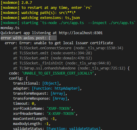This screenshot has height=130, width=137.
Task: Click the 'to restart at any time' line
Action: [46, 8]
